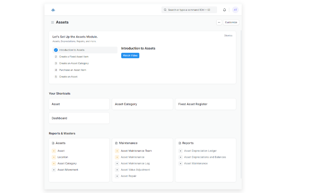This screenshot has height=193, width=309.
Task: Open the Fixed Asset Register shortcut
Action: click(x=205, y=104)
